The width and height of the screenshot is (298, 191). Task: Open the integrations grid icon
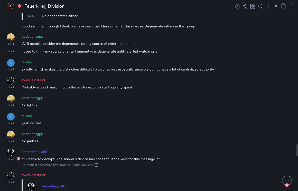coord(253,6)
